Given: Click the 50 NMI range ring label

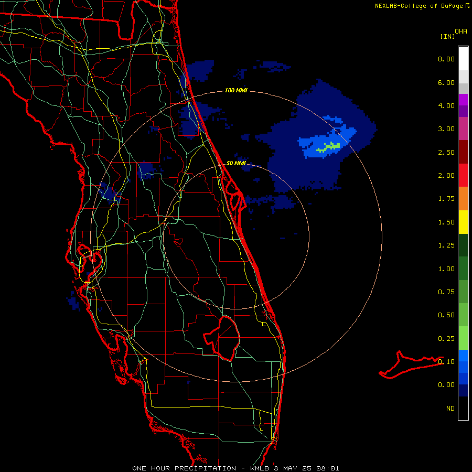Looking at the screenshot, I should pyautogui.click(x=236, y=164).
